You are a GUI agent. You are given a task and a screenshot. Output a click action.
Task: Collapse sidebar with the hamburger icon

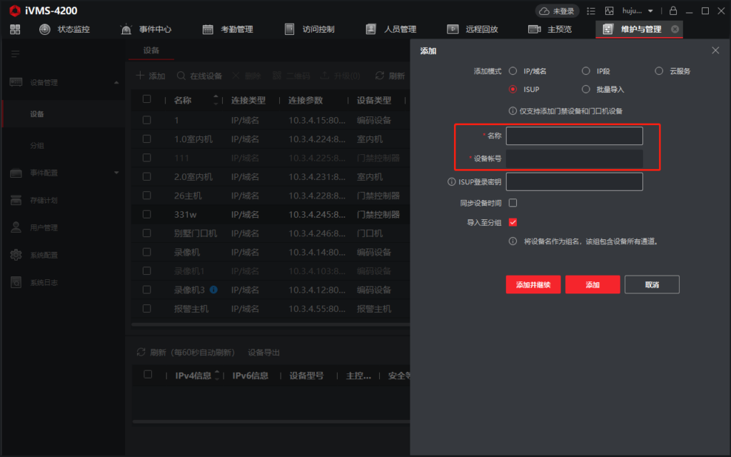[15, 54]
